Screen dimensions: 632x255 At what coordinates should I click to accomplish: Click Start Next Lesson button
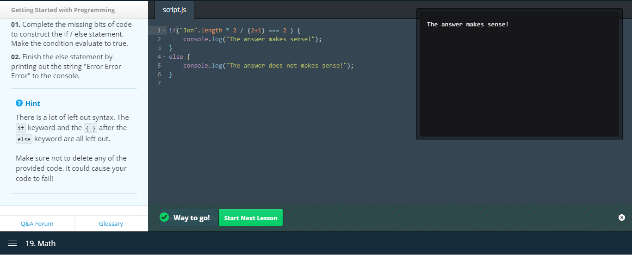click(x=251, y=218)
